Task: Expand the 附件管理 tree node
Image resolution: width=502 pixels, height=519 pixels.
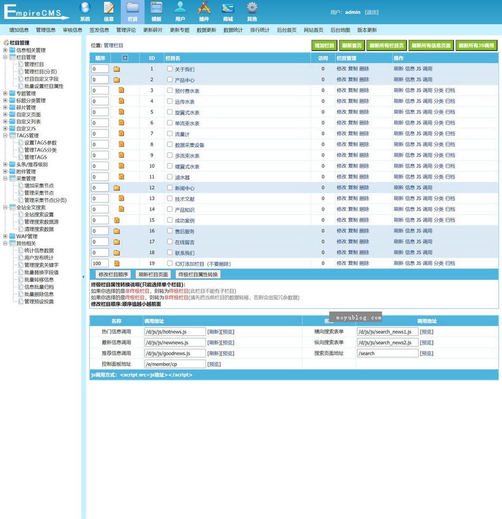Action: tap(5, 172)
